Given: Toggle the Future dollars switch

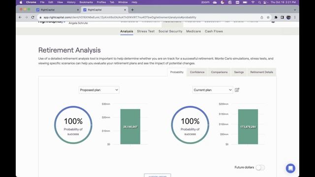Looking at the screenshot, I should pos(260,167).
